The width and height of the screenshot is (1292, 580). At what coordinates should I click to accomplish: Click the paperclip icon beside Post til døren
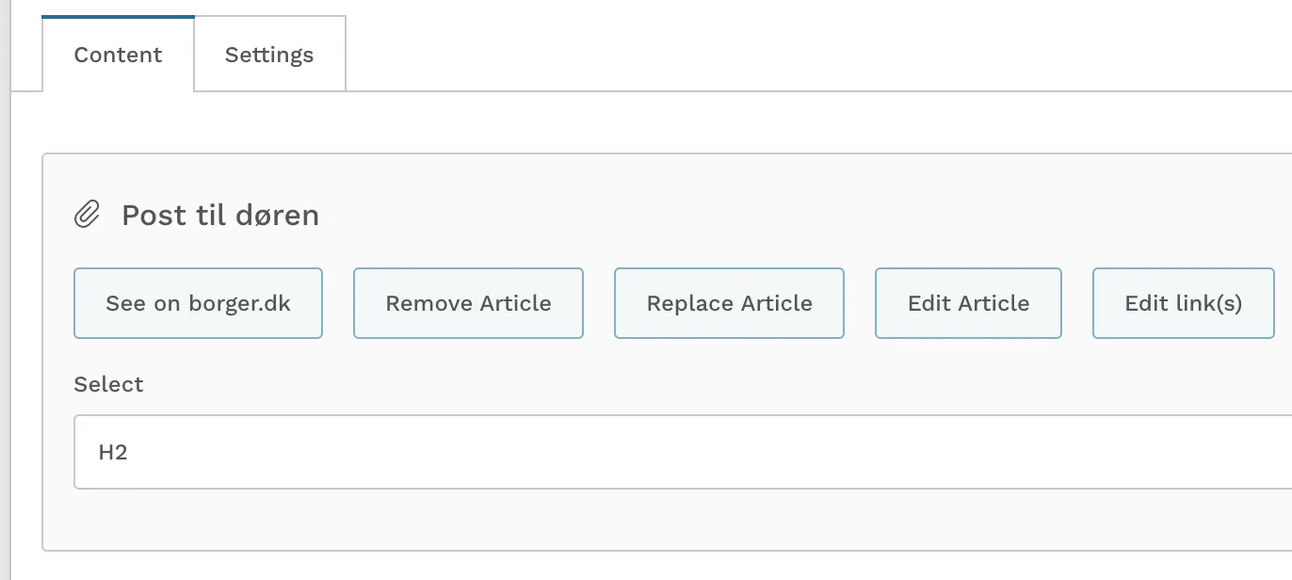(x=87, y=215)
